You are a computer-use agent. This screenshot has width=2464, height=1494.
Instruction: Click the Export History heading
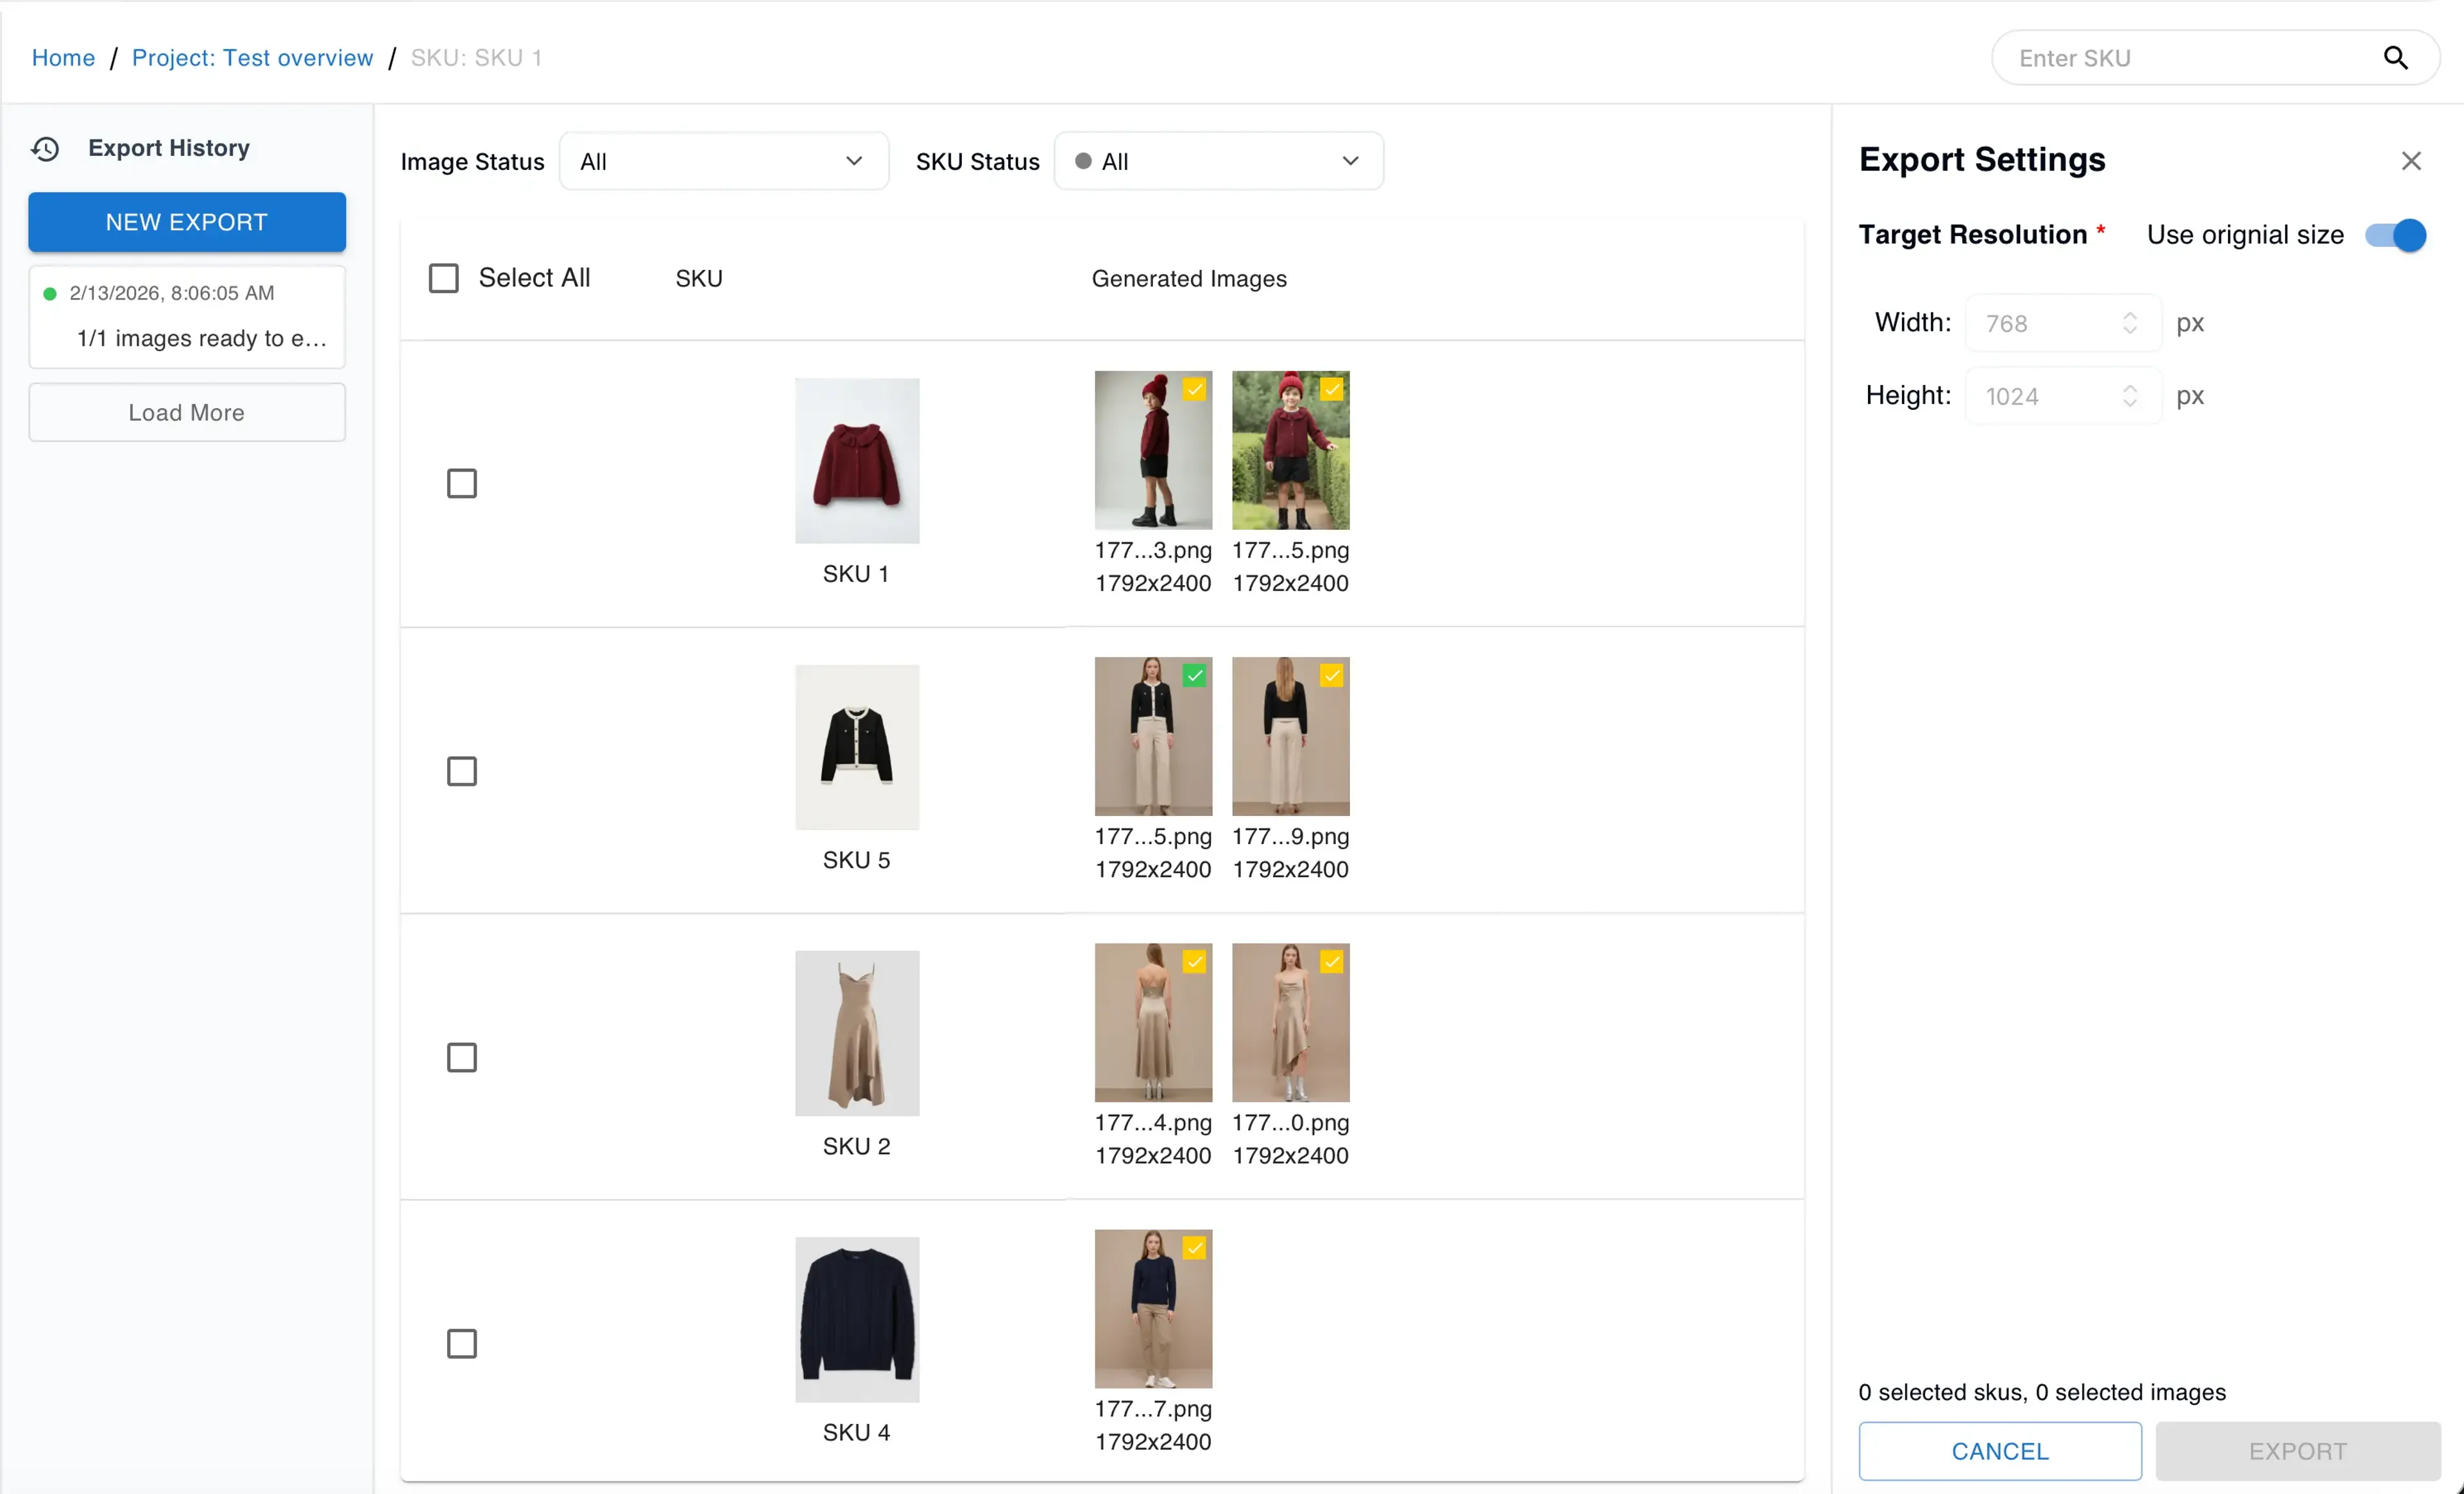pos(169,148)
